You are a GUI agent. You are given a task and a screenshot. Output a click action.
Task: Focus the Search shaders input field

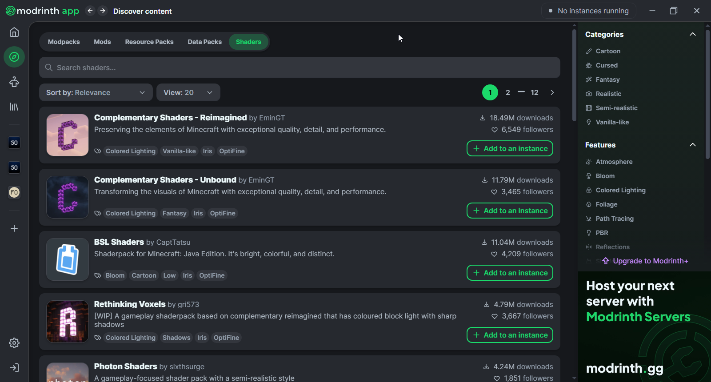pyautogui.click(x=300, y=68)
